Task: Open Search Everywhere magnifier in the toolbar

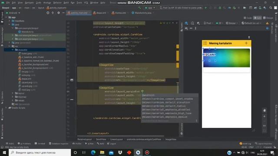Action: click(271, 8)
